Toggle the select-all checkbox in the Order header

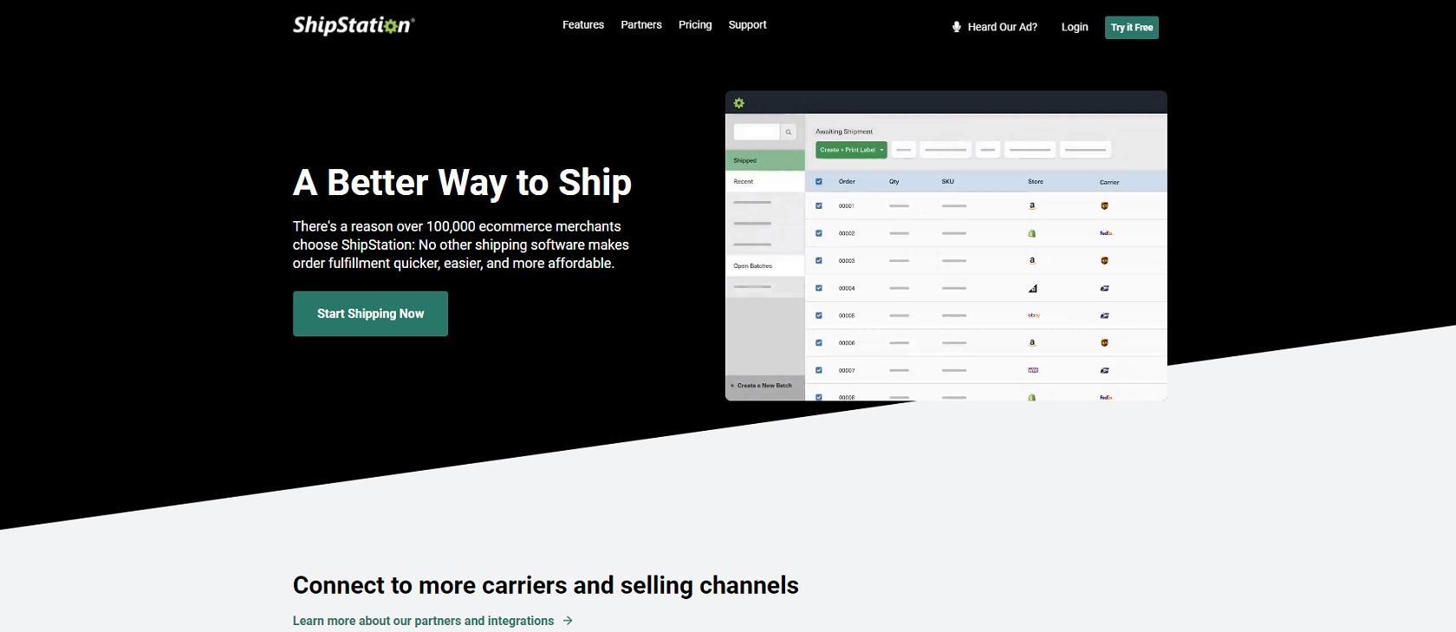(819, 182)
